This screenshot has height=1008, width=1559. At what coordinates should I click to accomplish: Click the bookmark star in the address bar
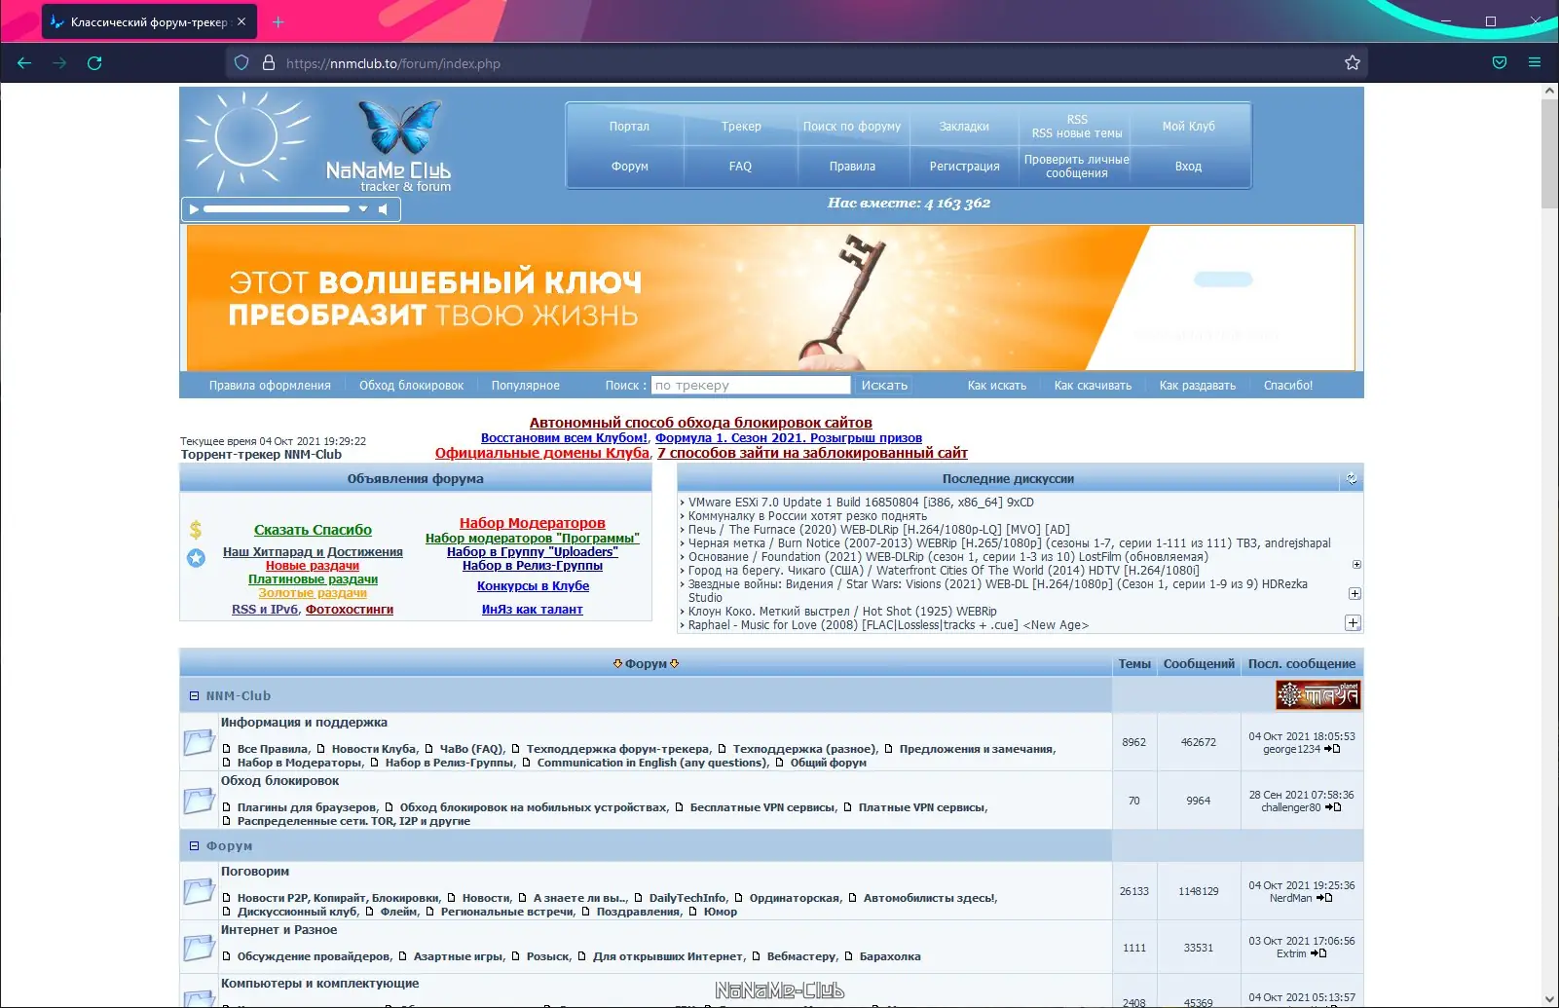(x=1352, y=62)
